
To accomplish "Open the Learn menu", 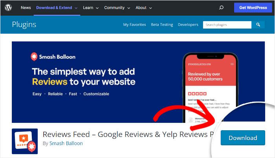I will [88, 8].
